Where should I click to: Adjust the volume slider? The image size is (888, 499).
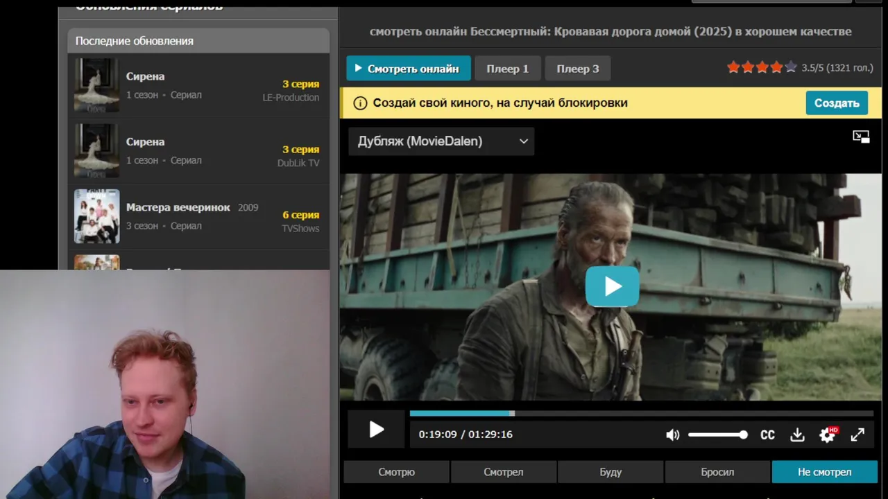(x=717, y=435)
